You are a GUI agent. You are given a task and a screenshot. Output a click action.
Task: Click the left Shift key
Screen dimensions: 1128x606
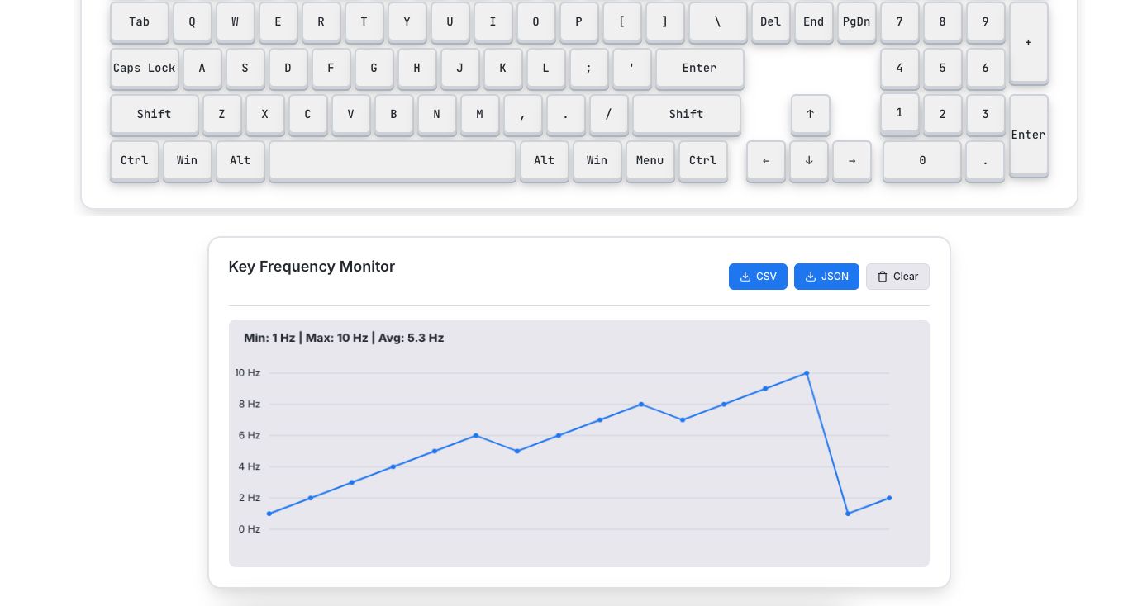click(x=155, y=115)
